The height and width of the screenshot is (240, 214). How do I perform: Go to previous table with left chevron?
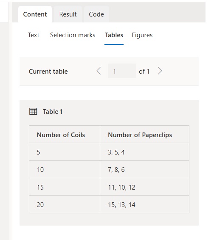(99, 71)
